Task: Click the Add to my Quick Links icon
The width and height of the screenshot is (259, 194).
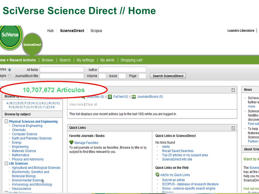Action: [157, 175]
